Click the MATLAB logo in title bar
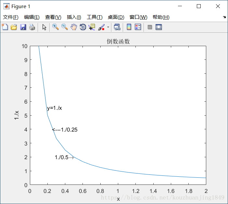The height and width of the screenshot is (204, 228). [6, 6]
